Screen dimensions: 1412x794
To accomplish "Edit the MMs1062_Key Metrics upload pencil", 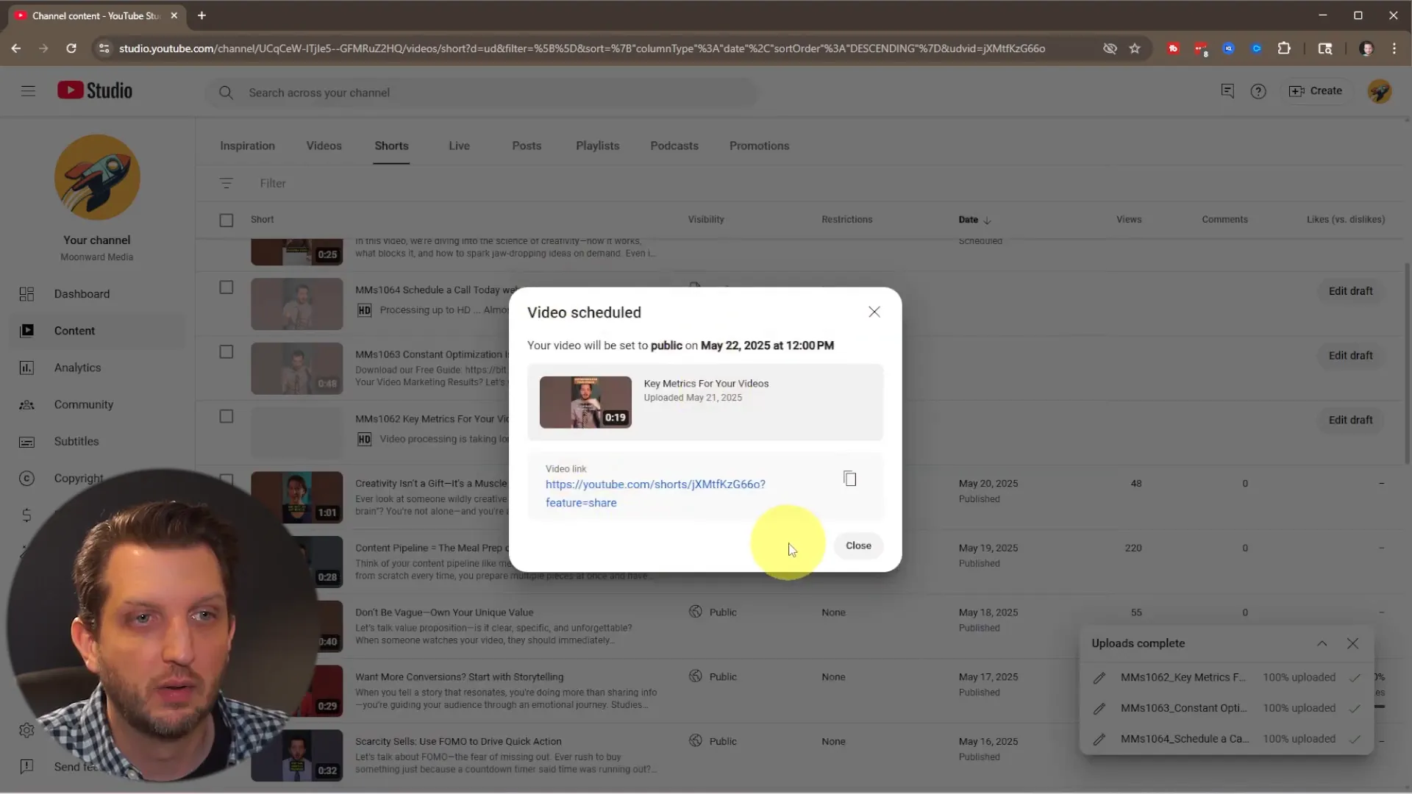I will [x=1099, y=678].
